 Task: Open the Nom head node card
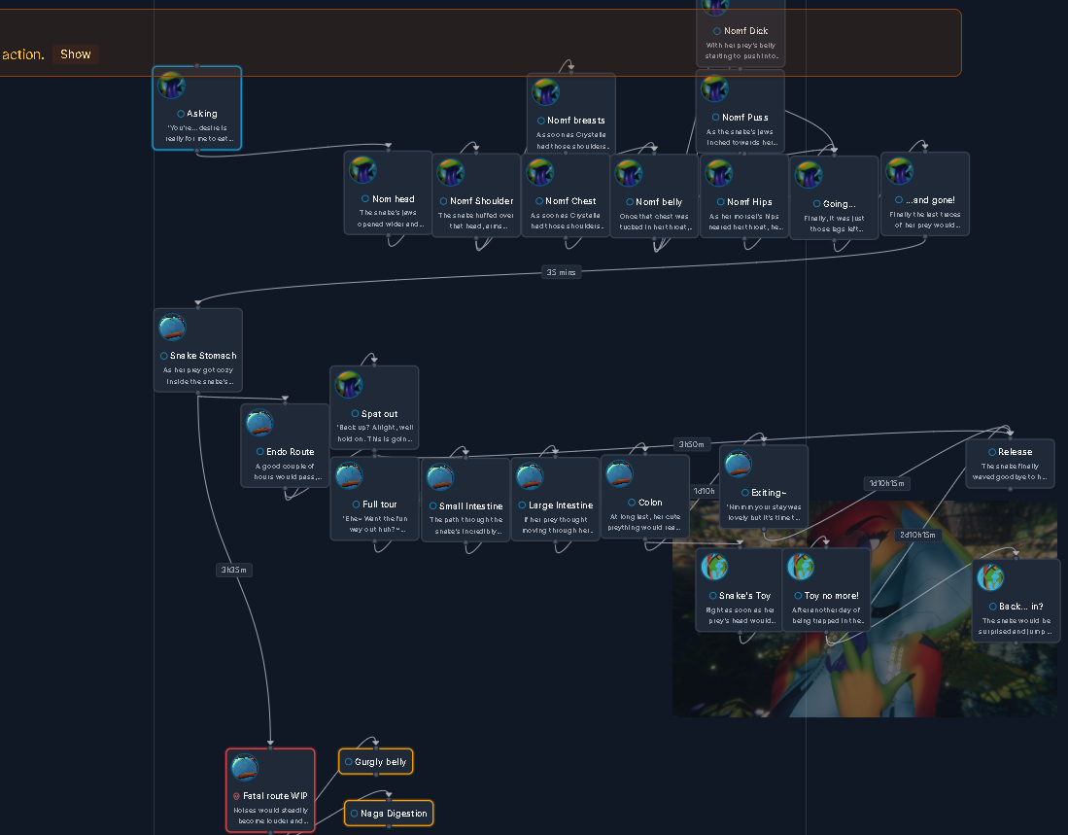[388, 192]
